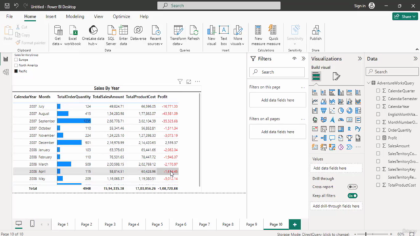Collapse the Filters pane

303,58
